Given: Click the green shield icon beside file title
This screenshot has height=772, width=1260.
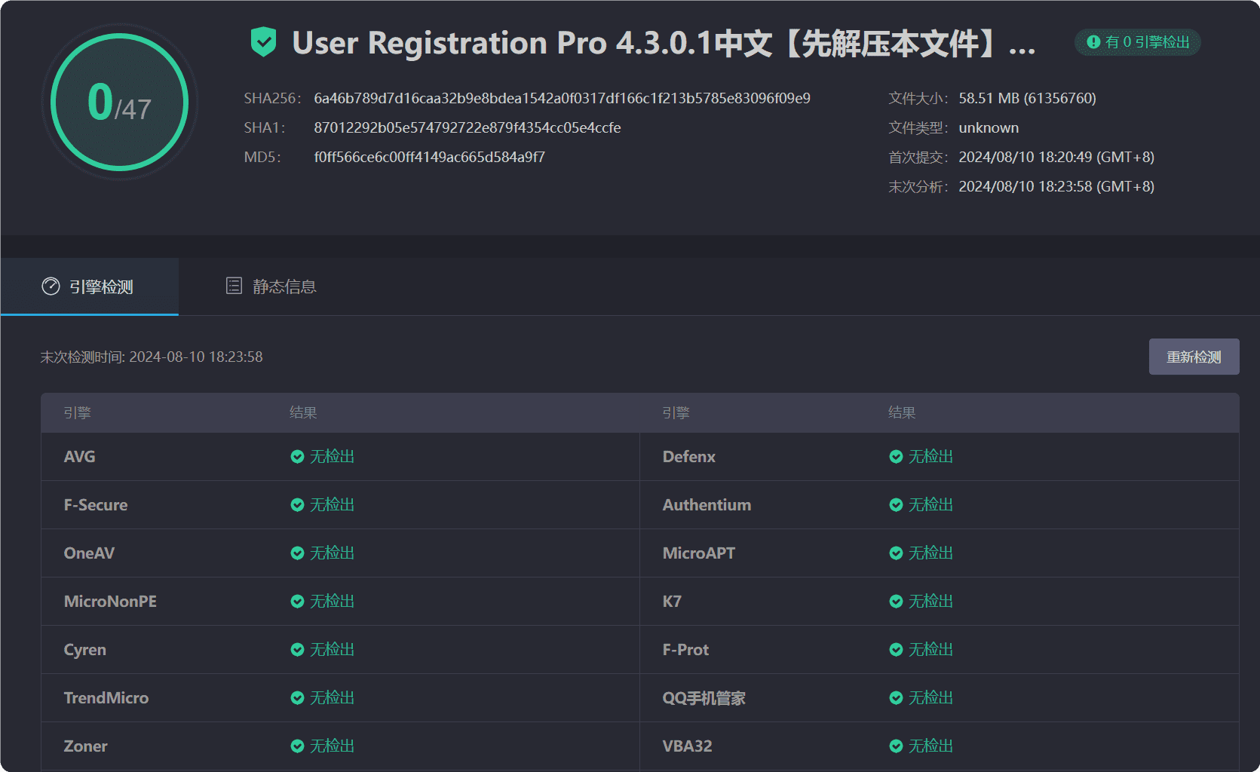Looking at the screenshot, I should (263, 41).
